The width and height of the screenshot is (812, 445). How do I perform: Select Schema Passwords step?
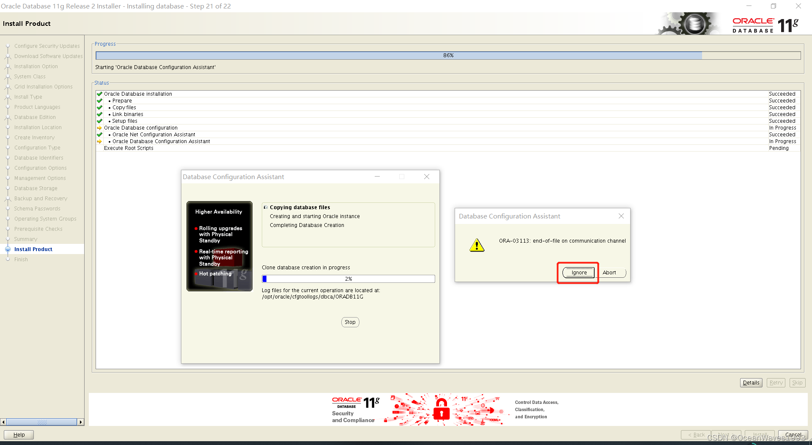pyautogui.click(x=37, y=209)
